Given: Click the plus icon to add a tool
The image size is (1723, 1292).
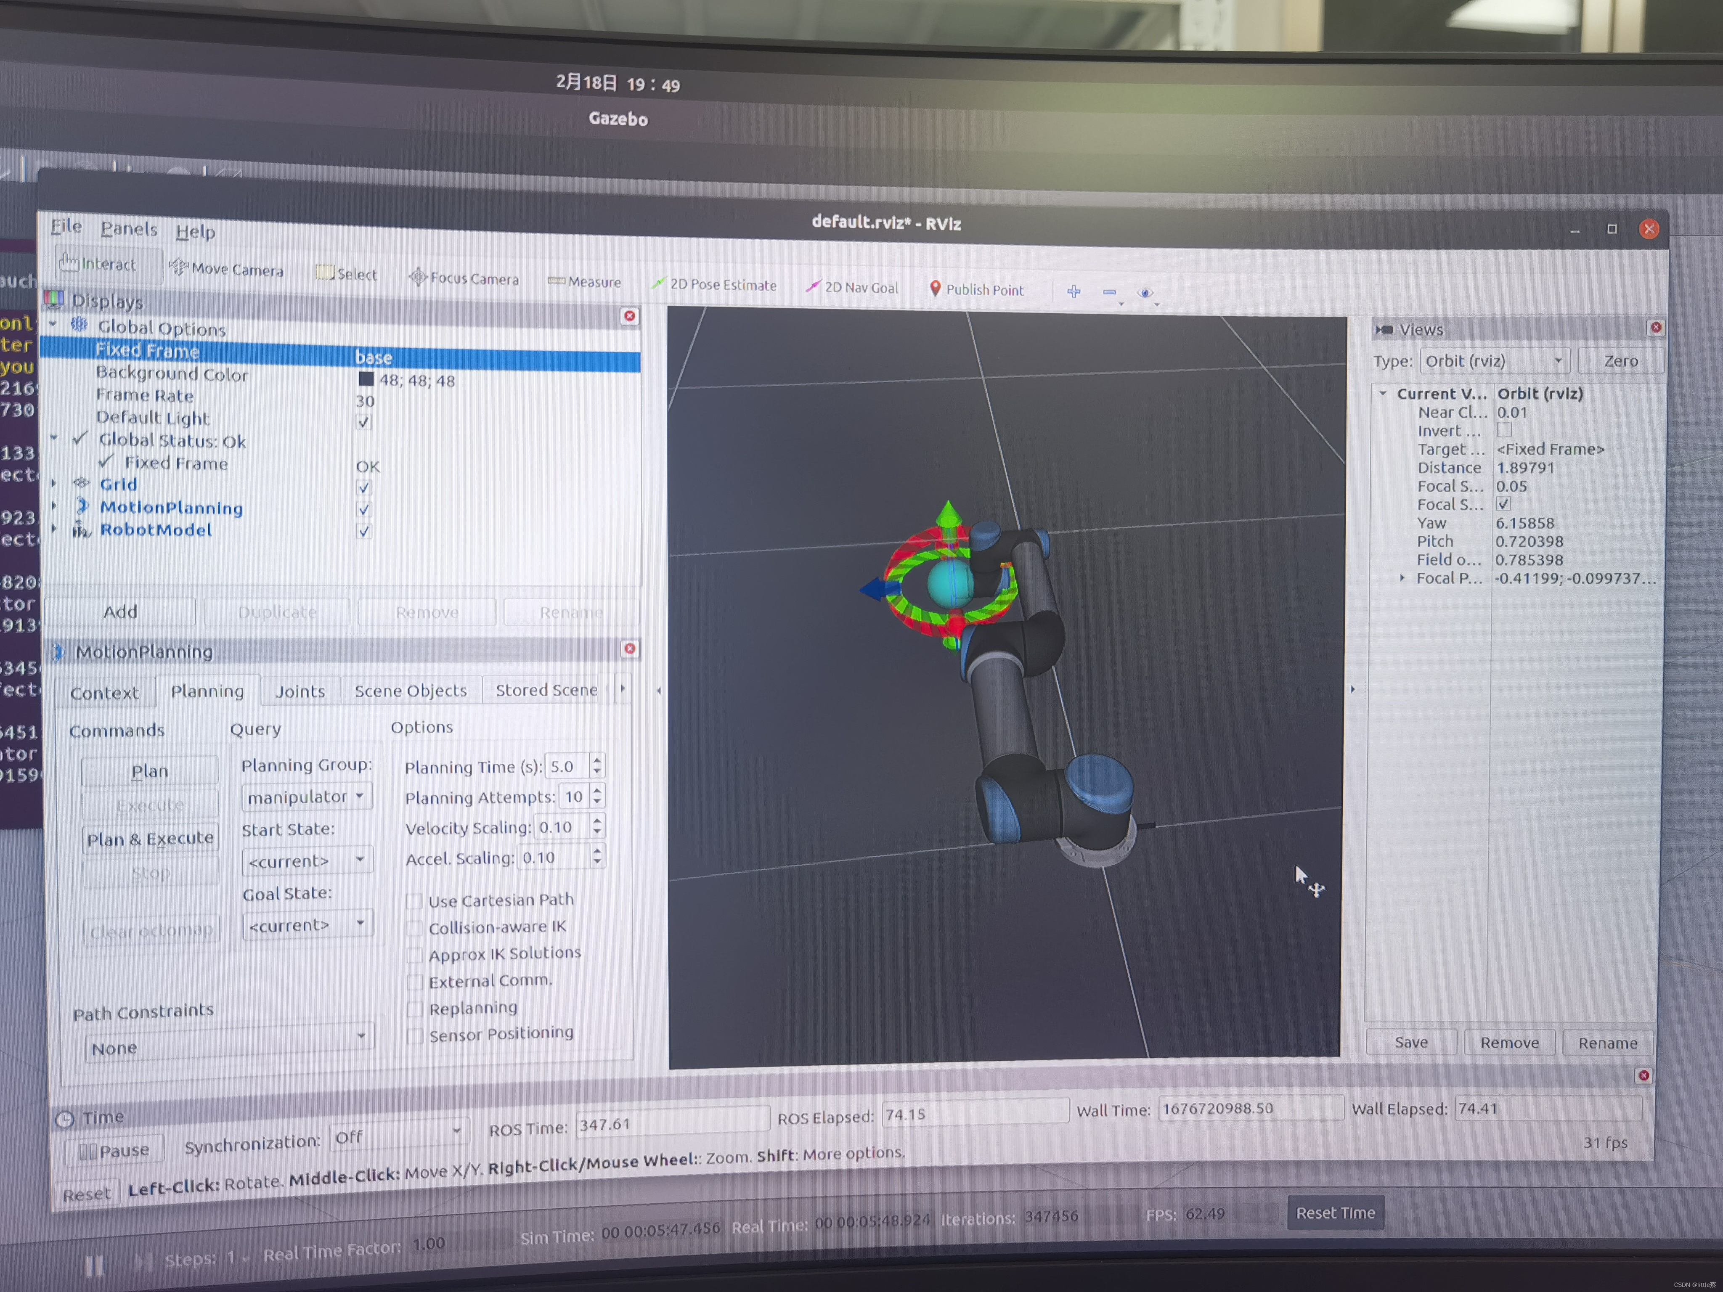Looking at the screenshot, I should (1074, 291).
